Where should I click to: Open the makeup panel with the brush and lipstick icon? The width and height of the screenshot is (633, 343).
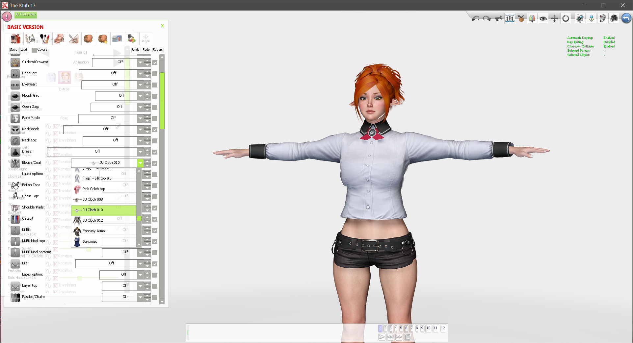(45, 38)
